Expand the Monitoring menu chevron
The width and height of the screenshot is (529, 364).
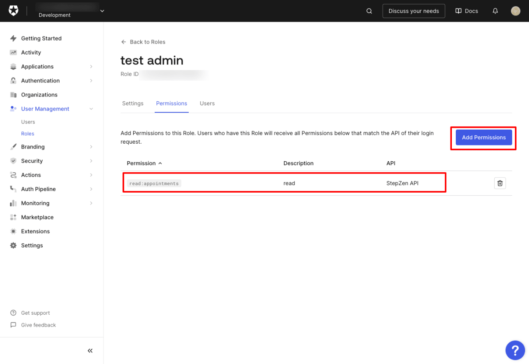(x=91, y=203)
